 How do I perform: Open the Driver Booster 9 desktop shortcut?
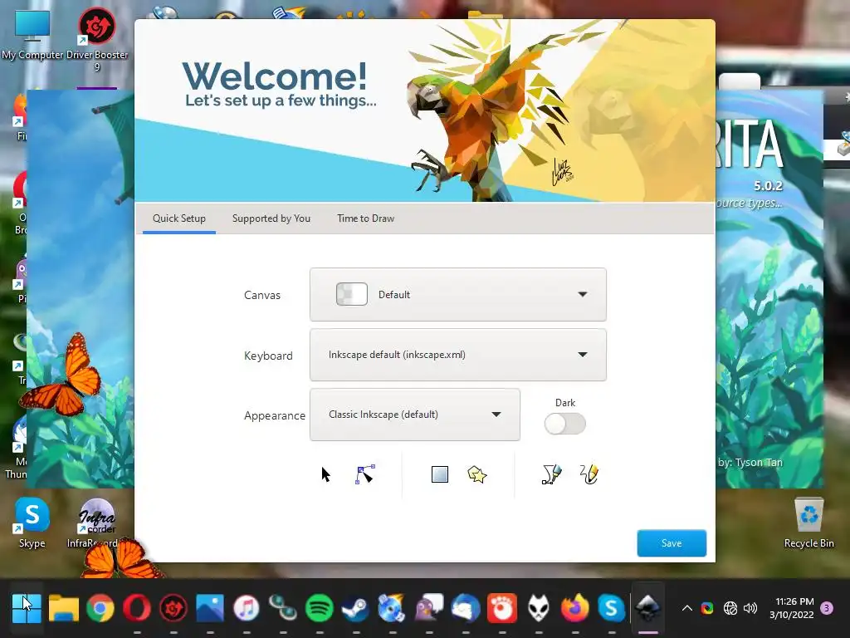pos(97,39)
